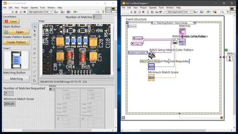Image resolution: width=238 pixels, height=134 pixels.
Task: Open Project menu in Front Panel
Action: 25,7
